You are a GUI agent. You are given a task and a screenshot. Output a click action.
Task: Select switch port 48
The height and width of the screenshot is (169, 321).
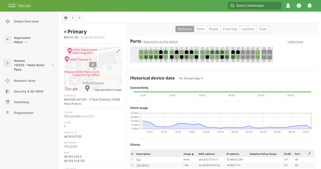click(x=258, y=57)
